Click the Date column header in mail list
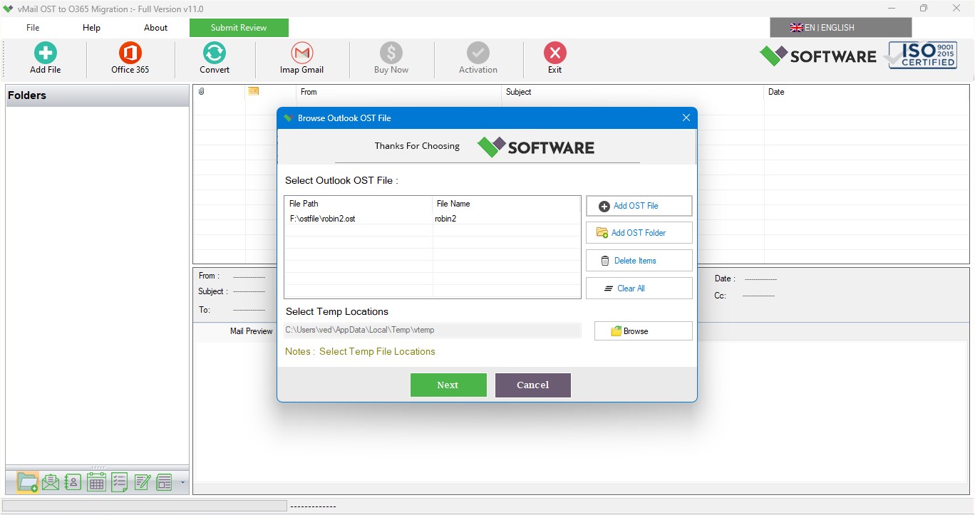 867,92
